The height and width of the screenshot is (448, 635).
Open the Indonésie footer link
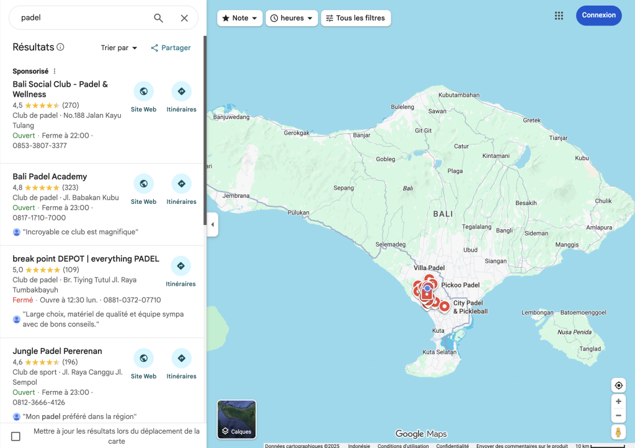tap(359, 446)
